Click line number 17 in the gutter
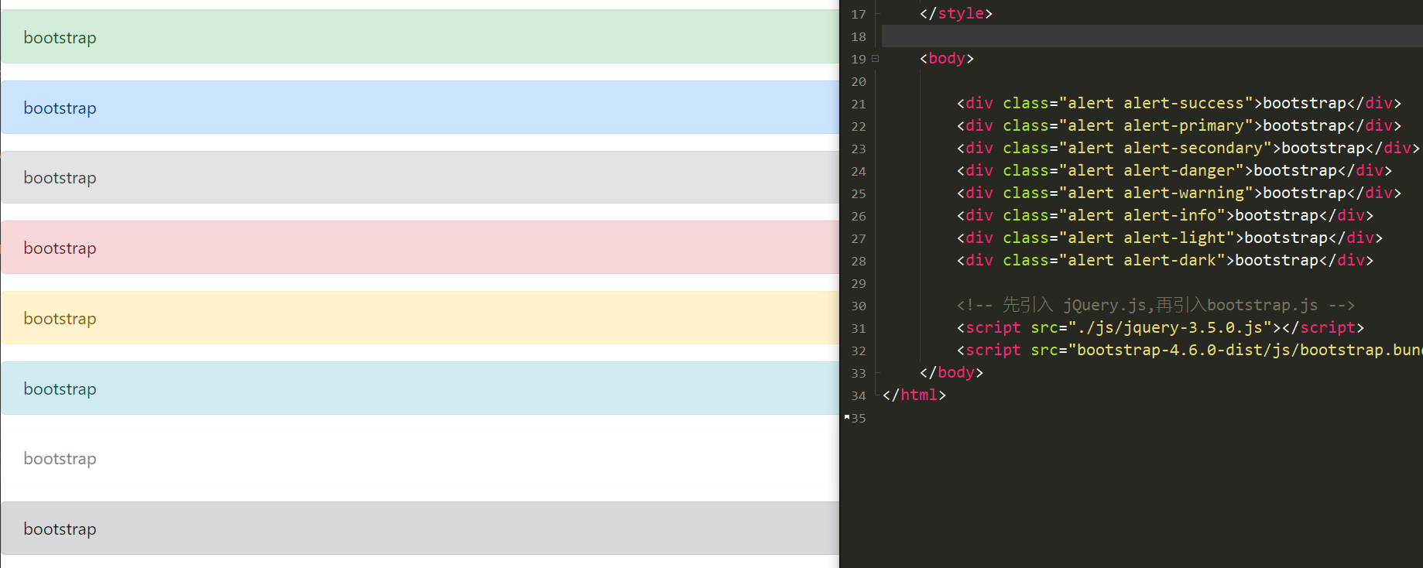Screen dimensions: 1423x568 [859, 14]
